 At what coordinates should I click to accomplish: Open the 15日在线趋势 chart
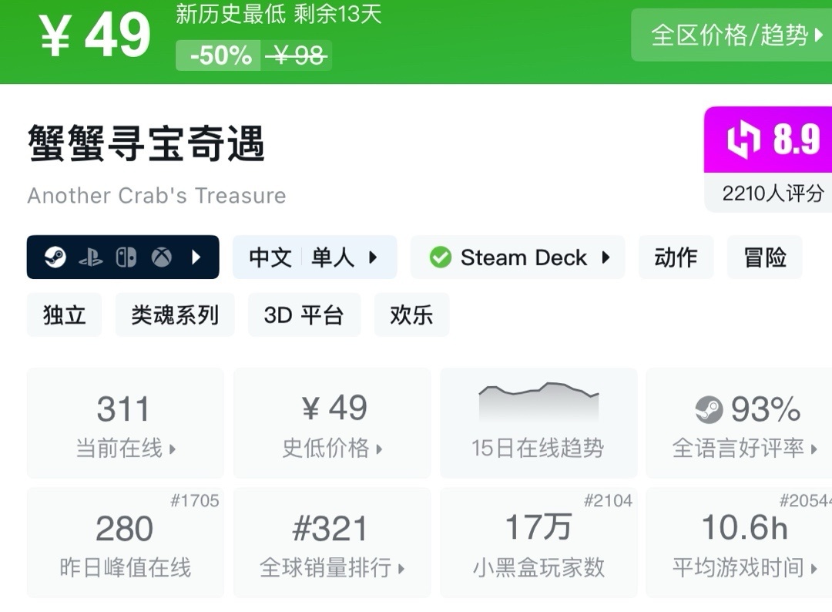(538, 423)
